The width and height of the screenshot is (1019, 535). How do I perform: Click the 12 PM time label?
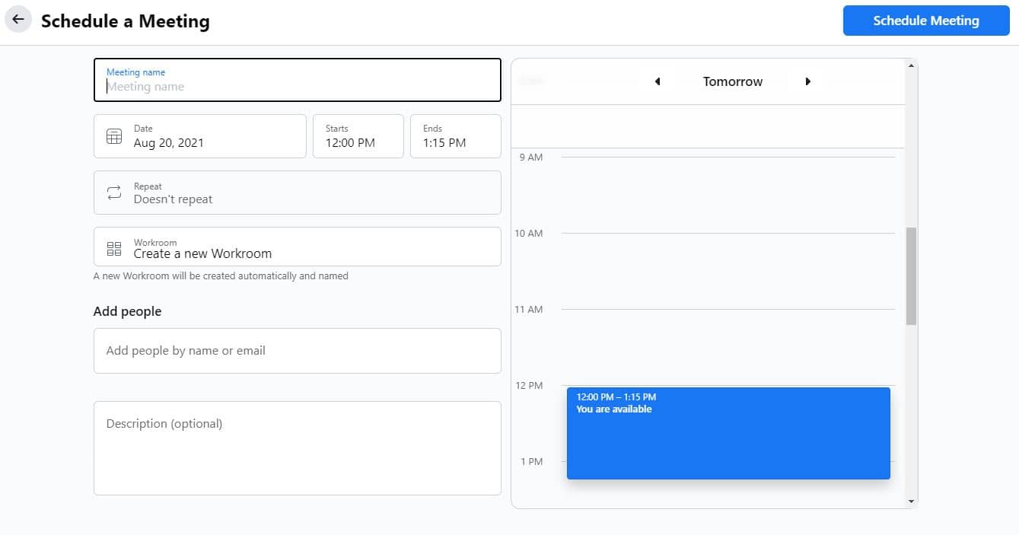tap(529, 385)
